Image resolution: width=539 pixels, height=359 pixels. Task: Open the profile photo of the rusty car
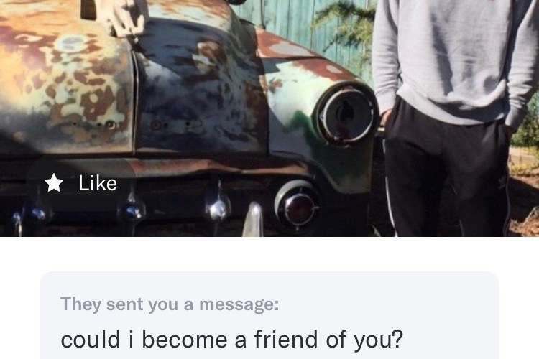pyautogui.click(x=269, y=118)
